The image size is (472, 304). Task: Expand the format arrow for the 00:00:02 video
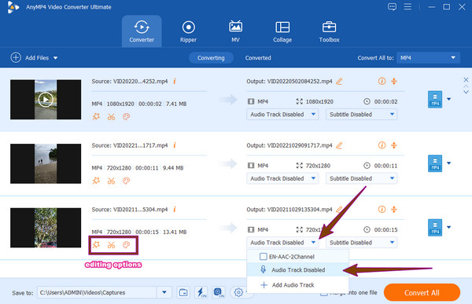pyautogui.click(x=449, y=99)
